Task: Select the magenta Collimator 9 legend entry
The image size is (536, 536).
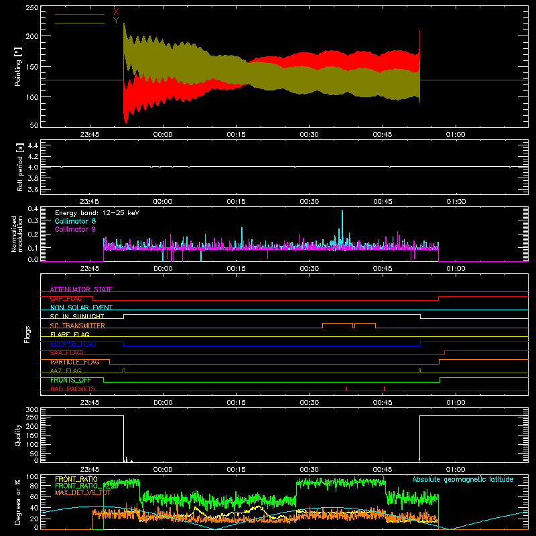Action: pyautogui.click(x=75, y=229)
